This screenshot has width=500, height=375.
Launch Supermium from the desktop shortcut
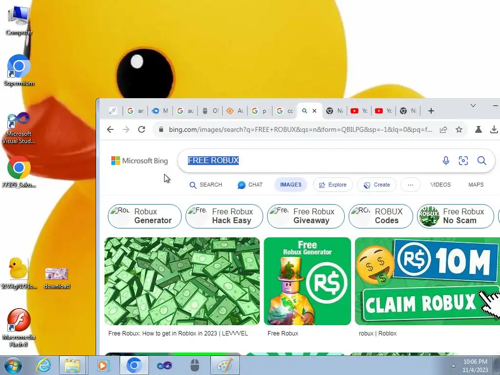click(19, 70)
